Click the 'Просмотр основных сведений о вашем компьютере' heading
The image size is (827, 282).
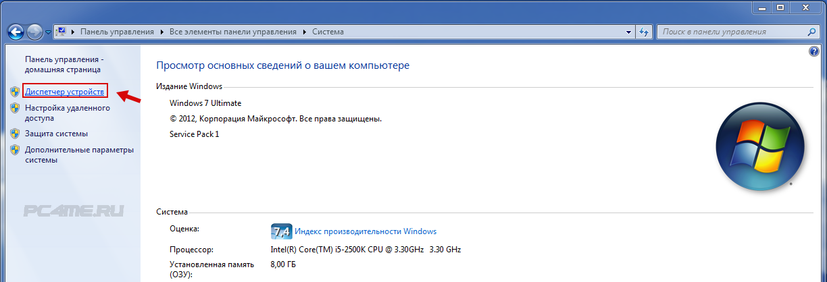(282, 65)
